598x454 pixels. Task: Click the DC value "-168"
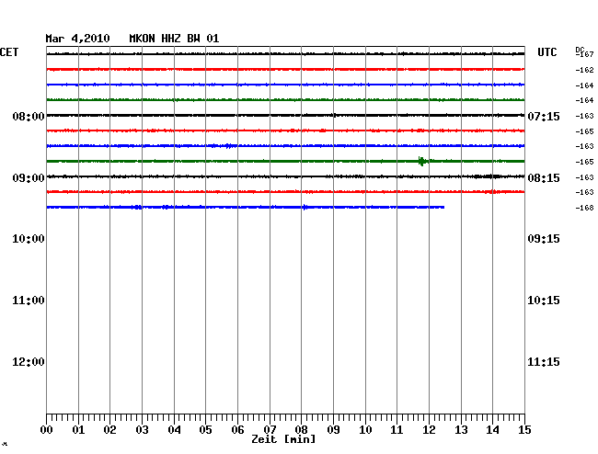584,208
